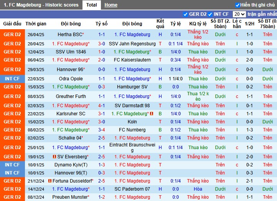277x201 pixels.
Task: Open the Home tab
Action: point(111,5)
